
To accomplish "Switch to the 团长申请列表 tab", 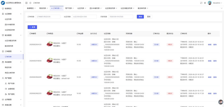I will (x=95, y=8).
